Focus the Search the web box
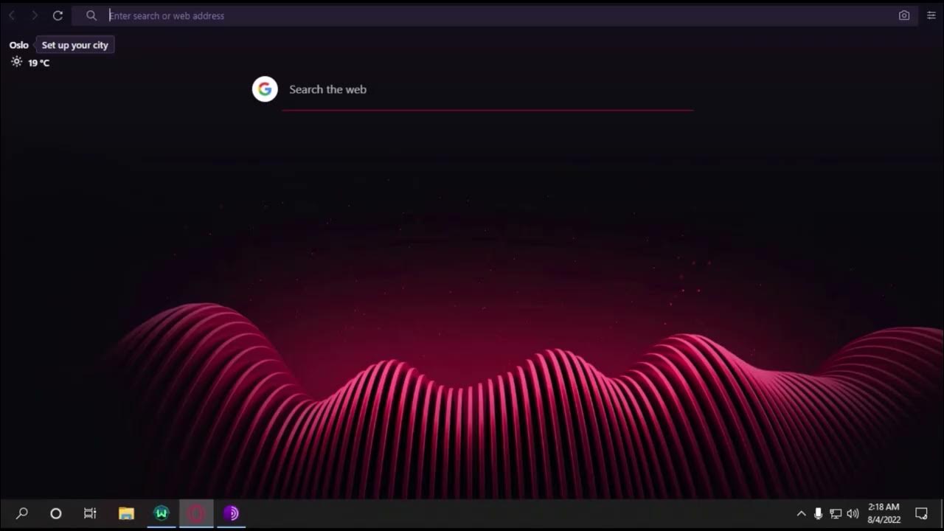 click(x=487, y=89)
